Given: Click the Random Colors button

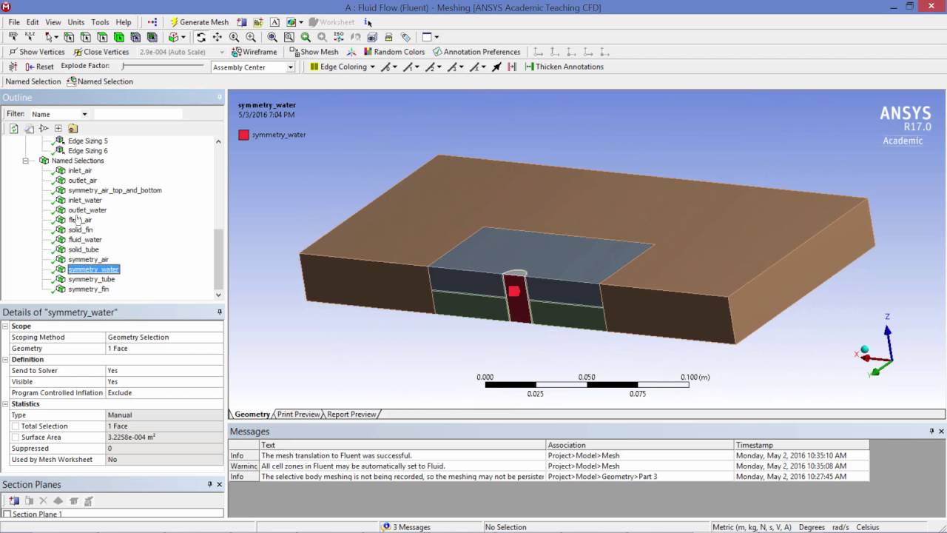Looking at the screenshot, I should click(394, 52).
